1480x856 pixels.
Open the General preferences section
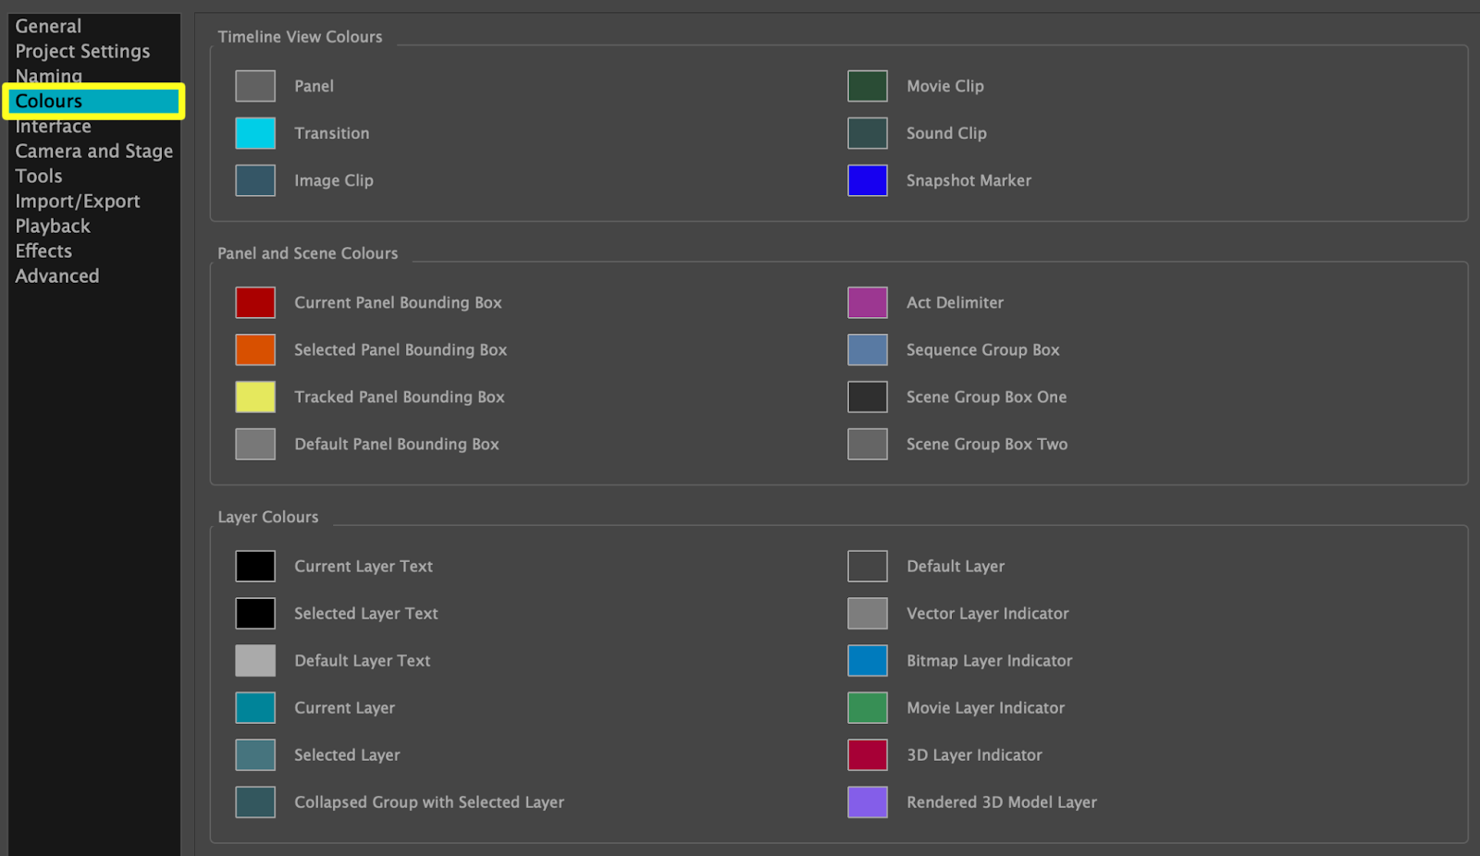(x=47, y=26)
